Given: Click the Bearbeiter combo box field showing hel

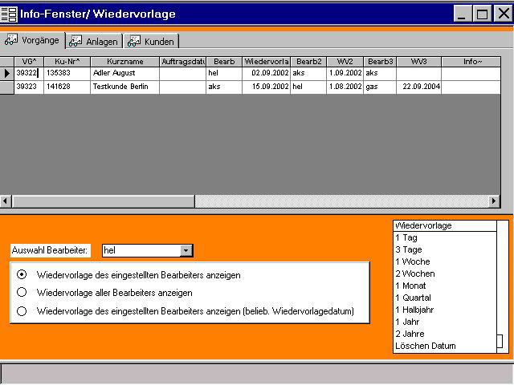Looking at the screenshot, I should point(141,251).
